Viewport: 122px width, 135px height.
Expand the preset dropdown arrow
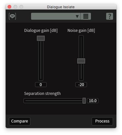point(77,16)
